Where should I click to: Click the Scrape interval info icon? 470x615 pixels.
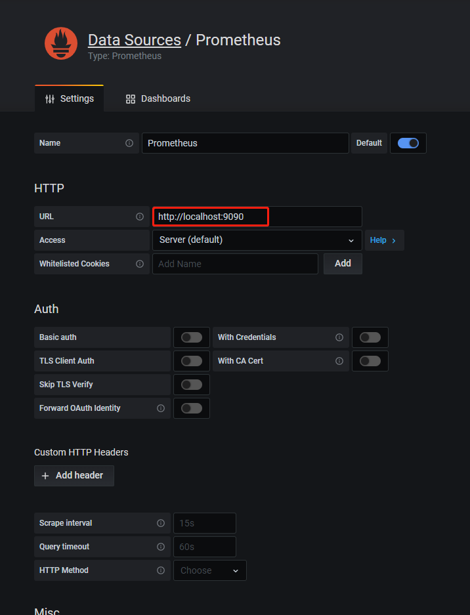pos(161,523)
